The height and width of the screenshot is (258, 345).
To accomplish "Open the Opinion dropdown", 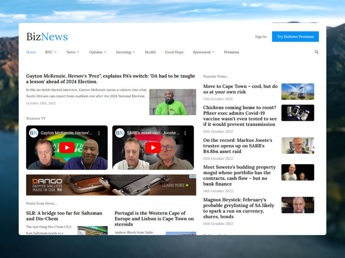I will point(97,52).
